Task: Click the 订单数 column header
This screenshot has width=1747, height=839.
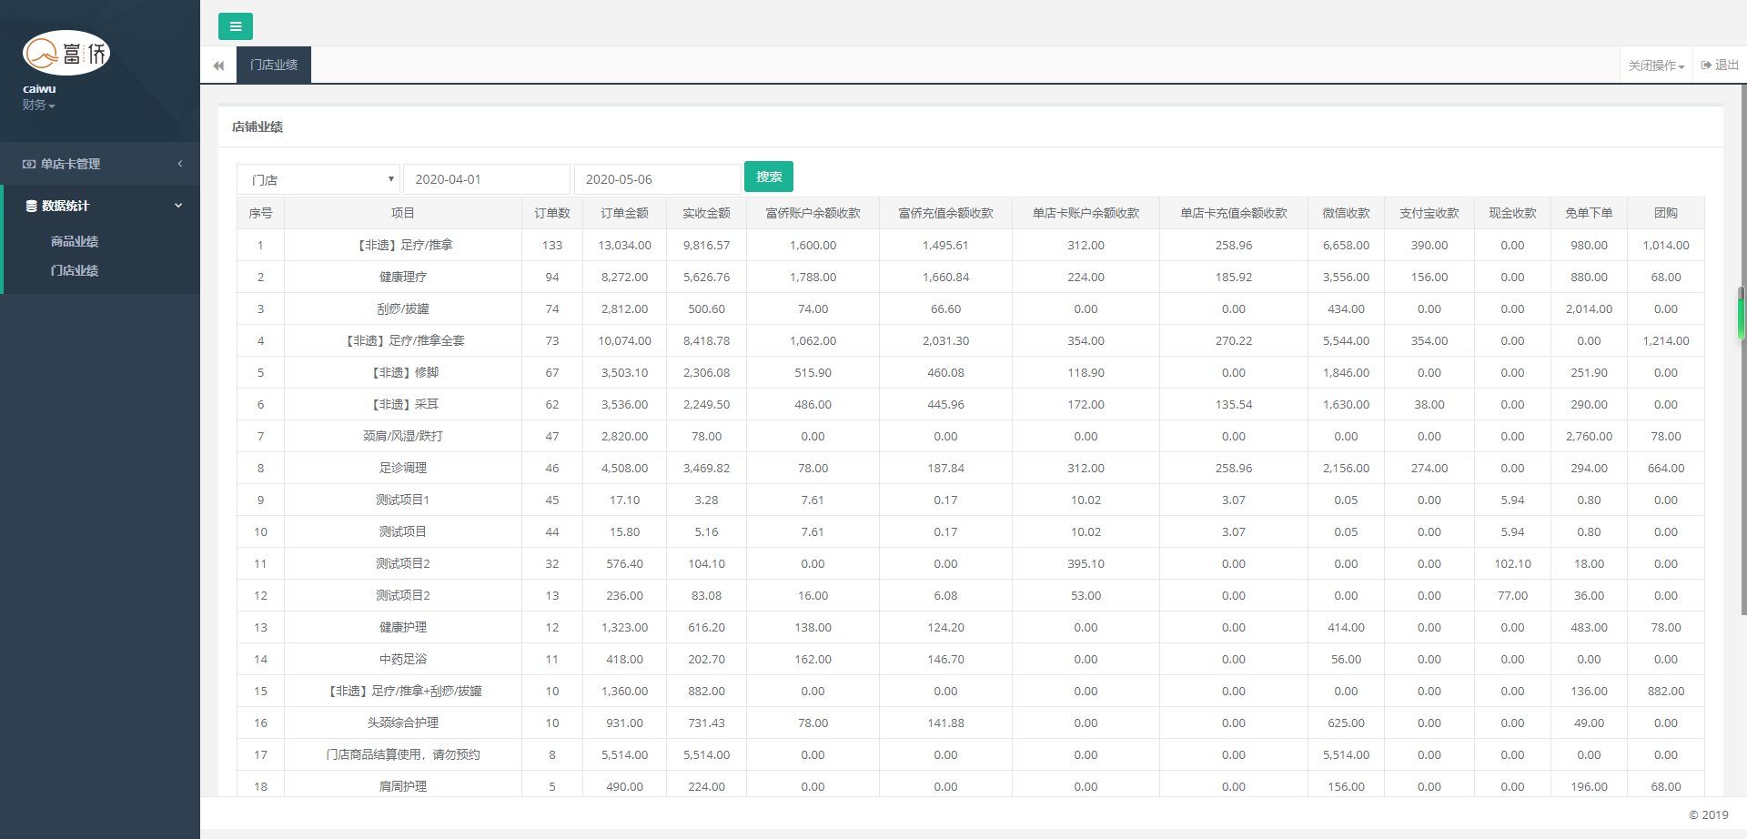Action: [552, 213]
